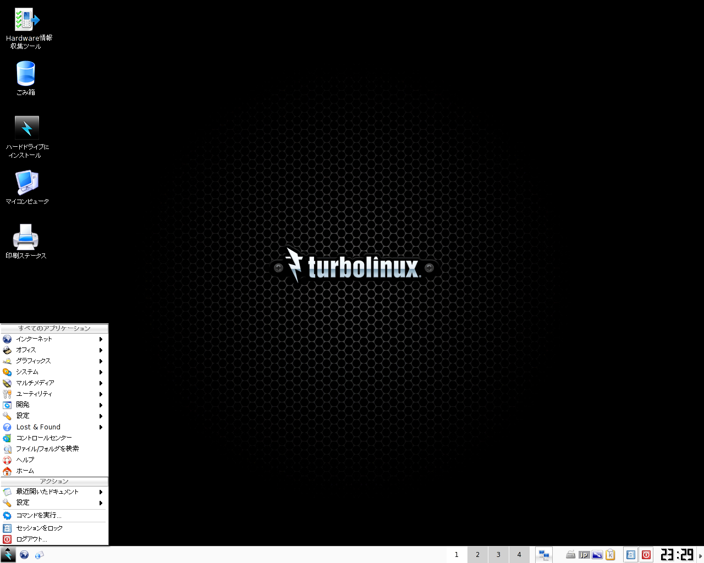Open マイコンピュータ from the desktop
704x563 pixels.
click(25, 183)
